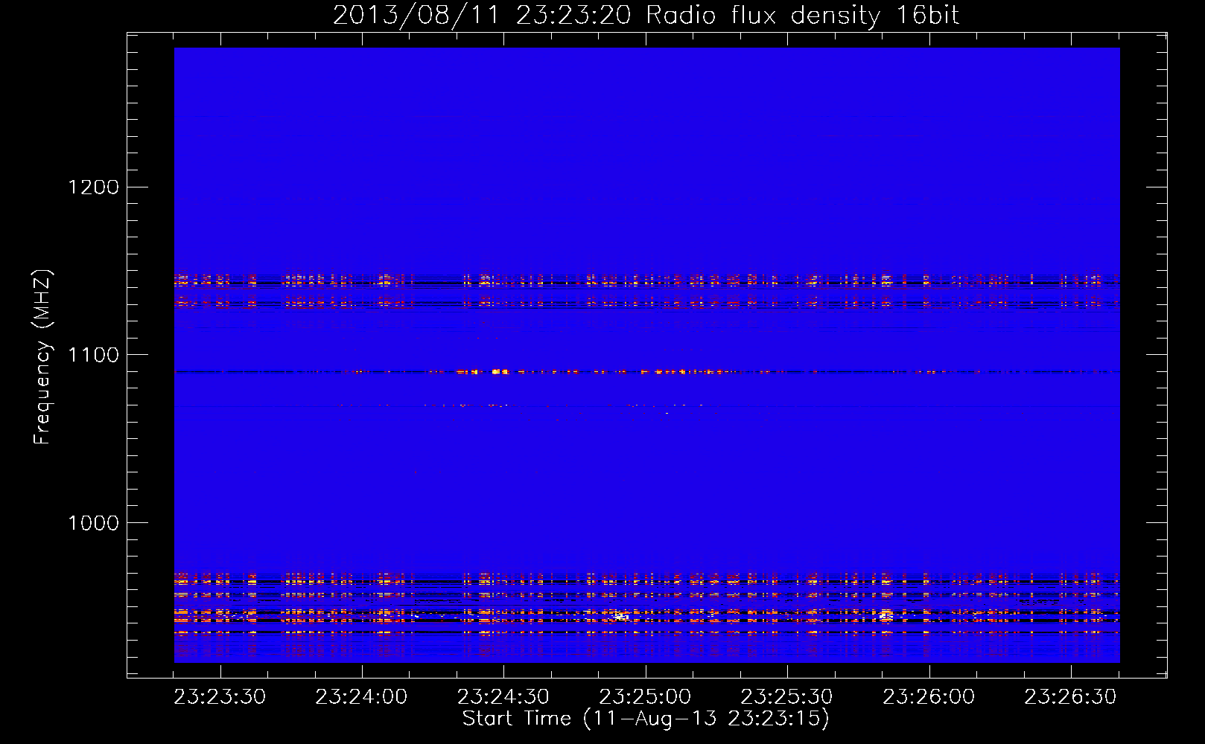The width and height of the screenshot is (1205, 744).
Task: Click the 1000 frequency tick label
Action: [94, 523]
